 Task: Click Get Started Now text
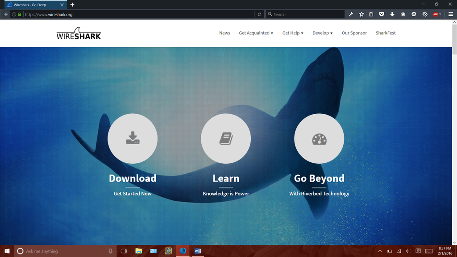[x=133, y=194]
